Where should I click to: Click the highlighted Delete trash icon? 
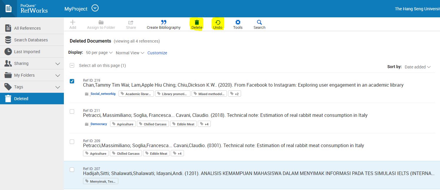(x=196, y=22)
